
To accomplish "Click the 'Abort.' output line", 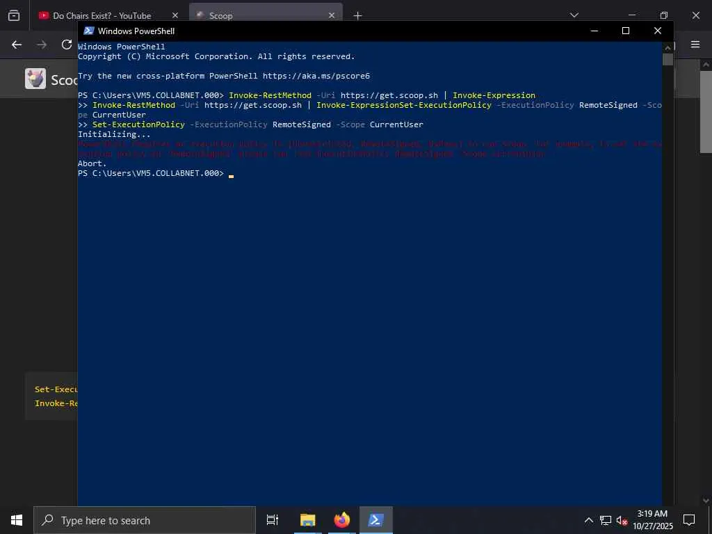I will [92, 163].
